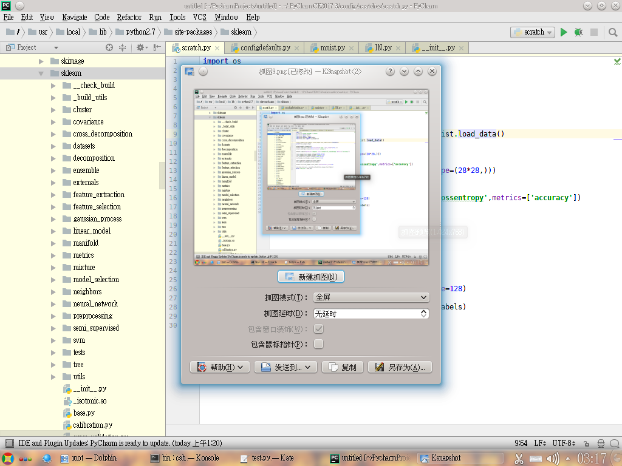The image size is (622, 466).
Task: Click scroll-from-source target icon in Project panel
Action: (109, 47)
